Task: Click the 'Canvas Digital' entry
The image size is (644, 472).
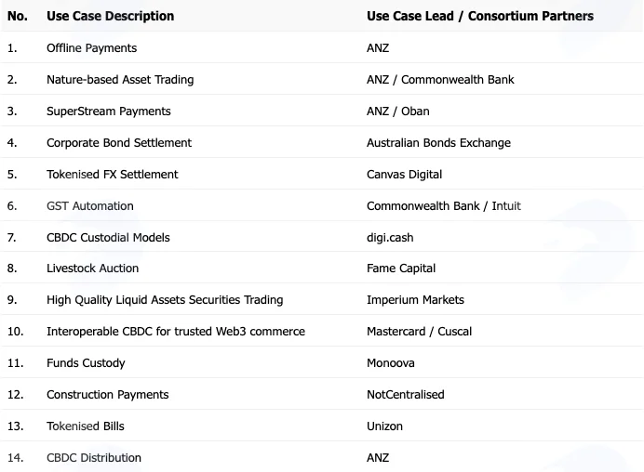Action: (x=404, y=175)
